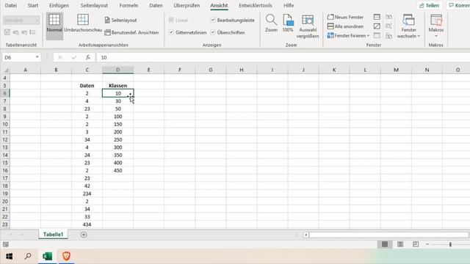Viewport: 470px width, 264px height.
Task: Reset zoom to 100%
Action: point(287,23)
